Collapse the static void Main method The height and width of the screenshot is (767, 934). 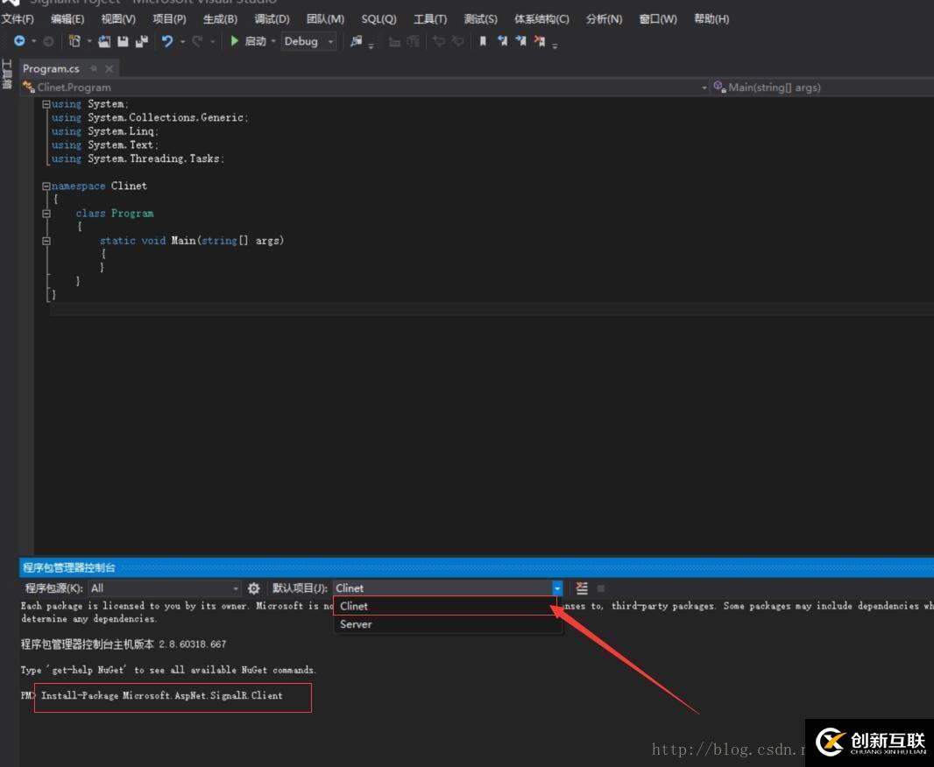[46, 241]
